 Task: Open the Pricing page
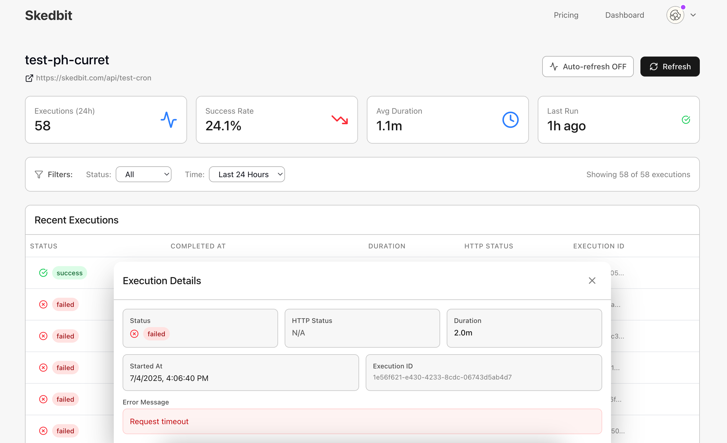point(566,15)
